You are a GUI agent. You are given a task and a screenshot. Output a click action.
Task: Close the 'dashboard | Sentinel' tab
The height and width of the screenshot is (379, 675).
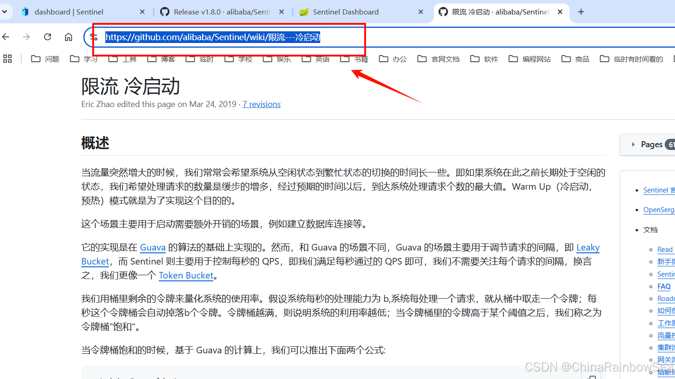click(142, 12)
